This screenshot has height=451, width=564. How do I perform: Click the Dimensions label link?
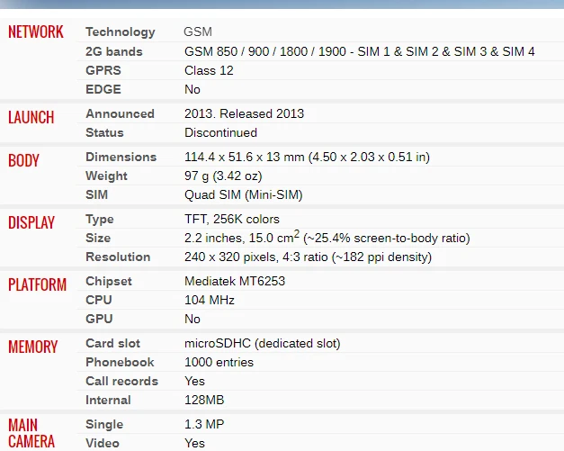[x=121, y=157]
